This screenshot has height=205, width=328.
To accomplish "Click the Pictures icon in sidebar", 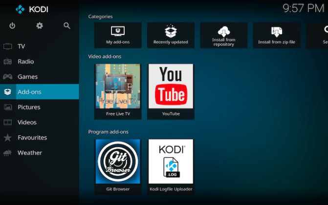I will tap(8, 107).
